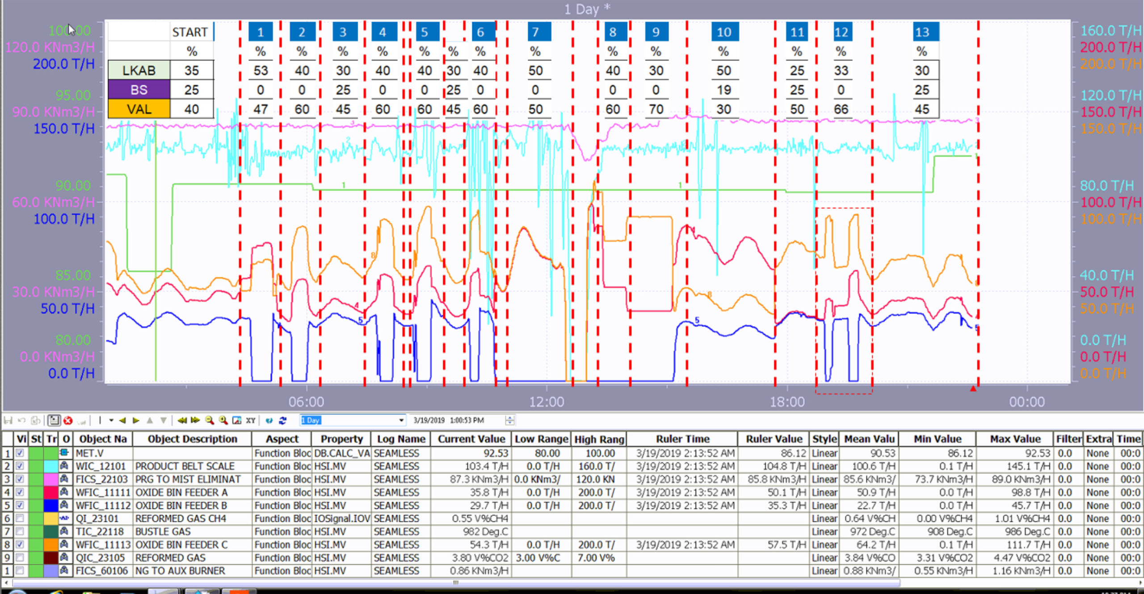Click the blue trace color of WFIC_11112
This screenshot has width=1144, height=594.
pyautogui.click(x=51, y=505)
